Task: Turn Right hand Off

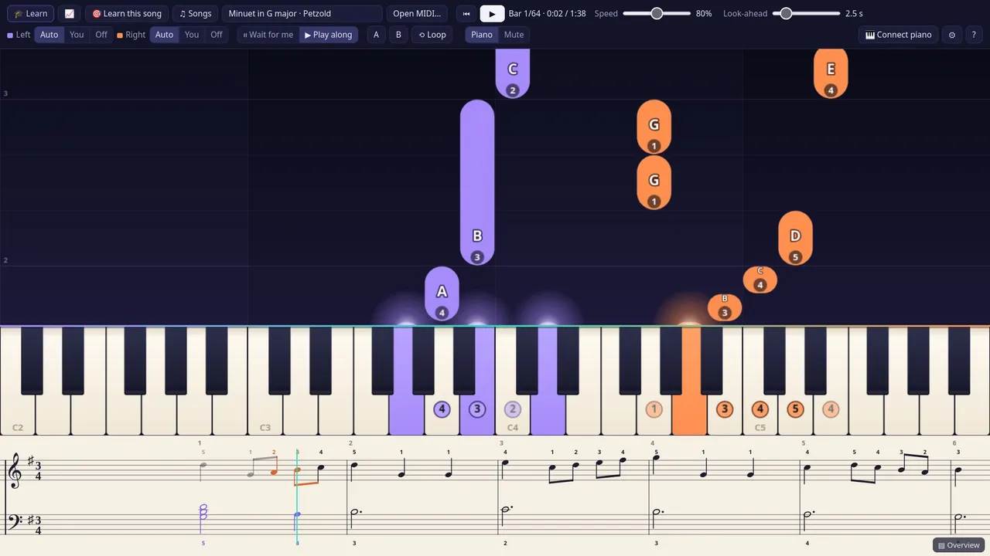Action: coord(217,35)
